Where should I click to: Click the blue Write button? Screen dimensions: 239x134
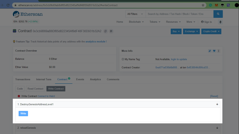click(x=23, y=113)
